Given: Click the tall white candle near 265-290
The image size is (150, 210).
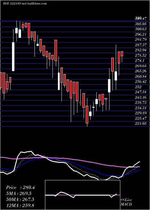Looking at the screenshot, I should pyautogui.click(x=13, y=57).
